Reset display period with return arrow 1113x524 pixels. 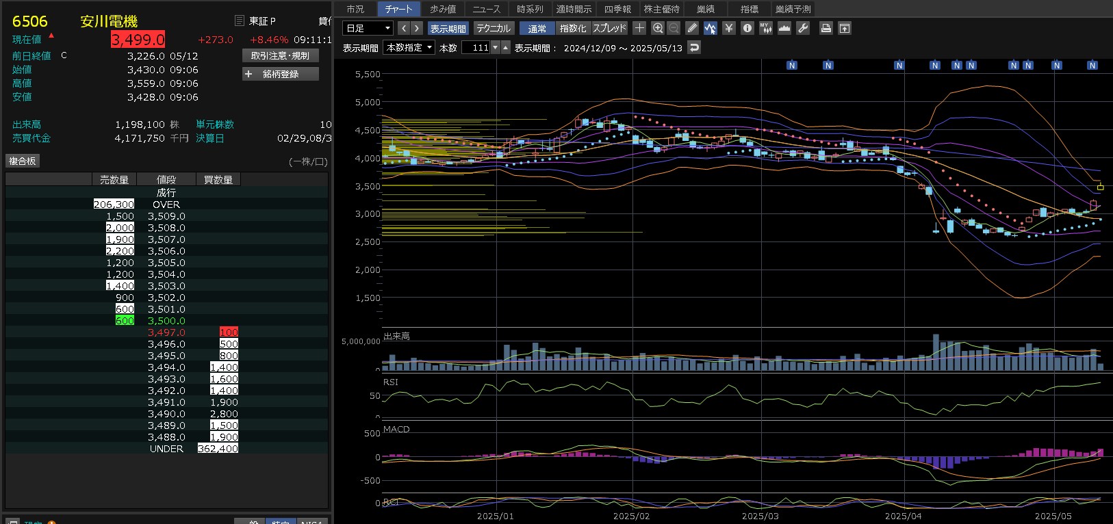(694, 48)
